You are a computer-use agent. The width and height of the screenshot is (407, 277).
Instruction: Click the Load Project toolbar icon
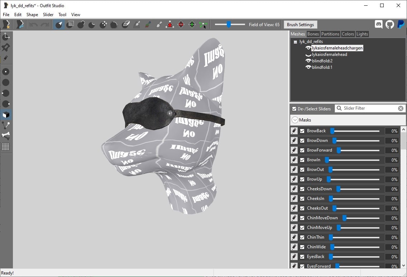20,24
